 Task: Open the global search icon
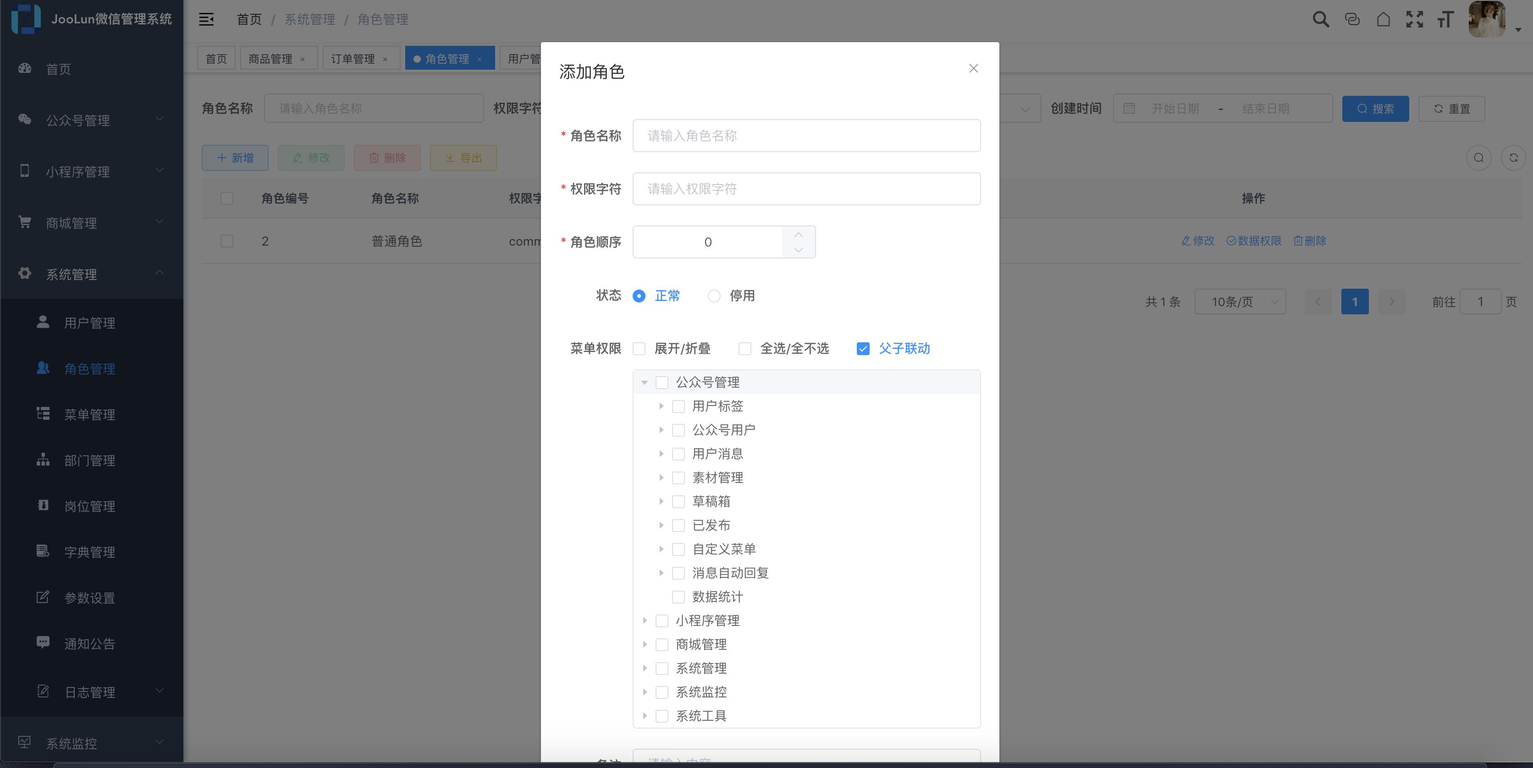click(1321, 18)
